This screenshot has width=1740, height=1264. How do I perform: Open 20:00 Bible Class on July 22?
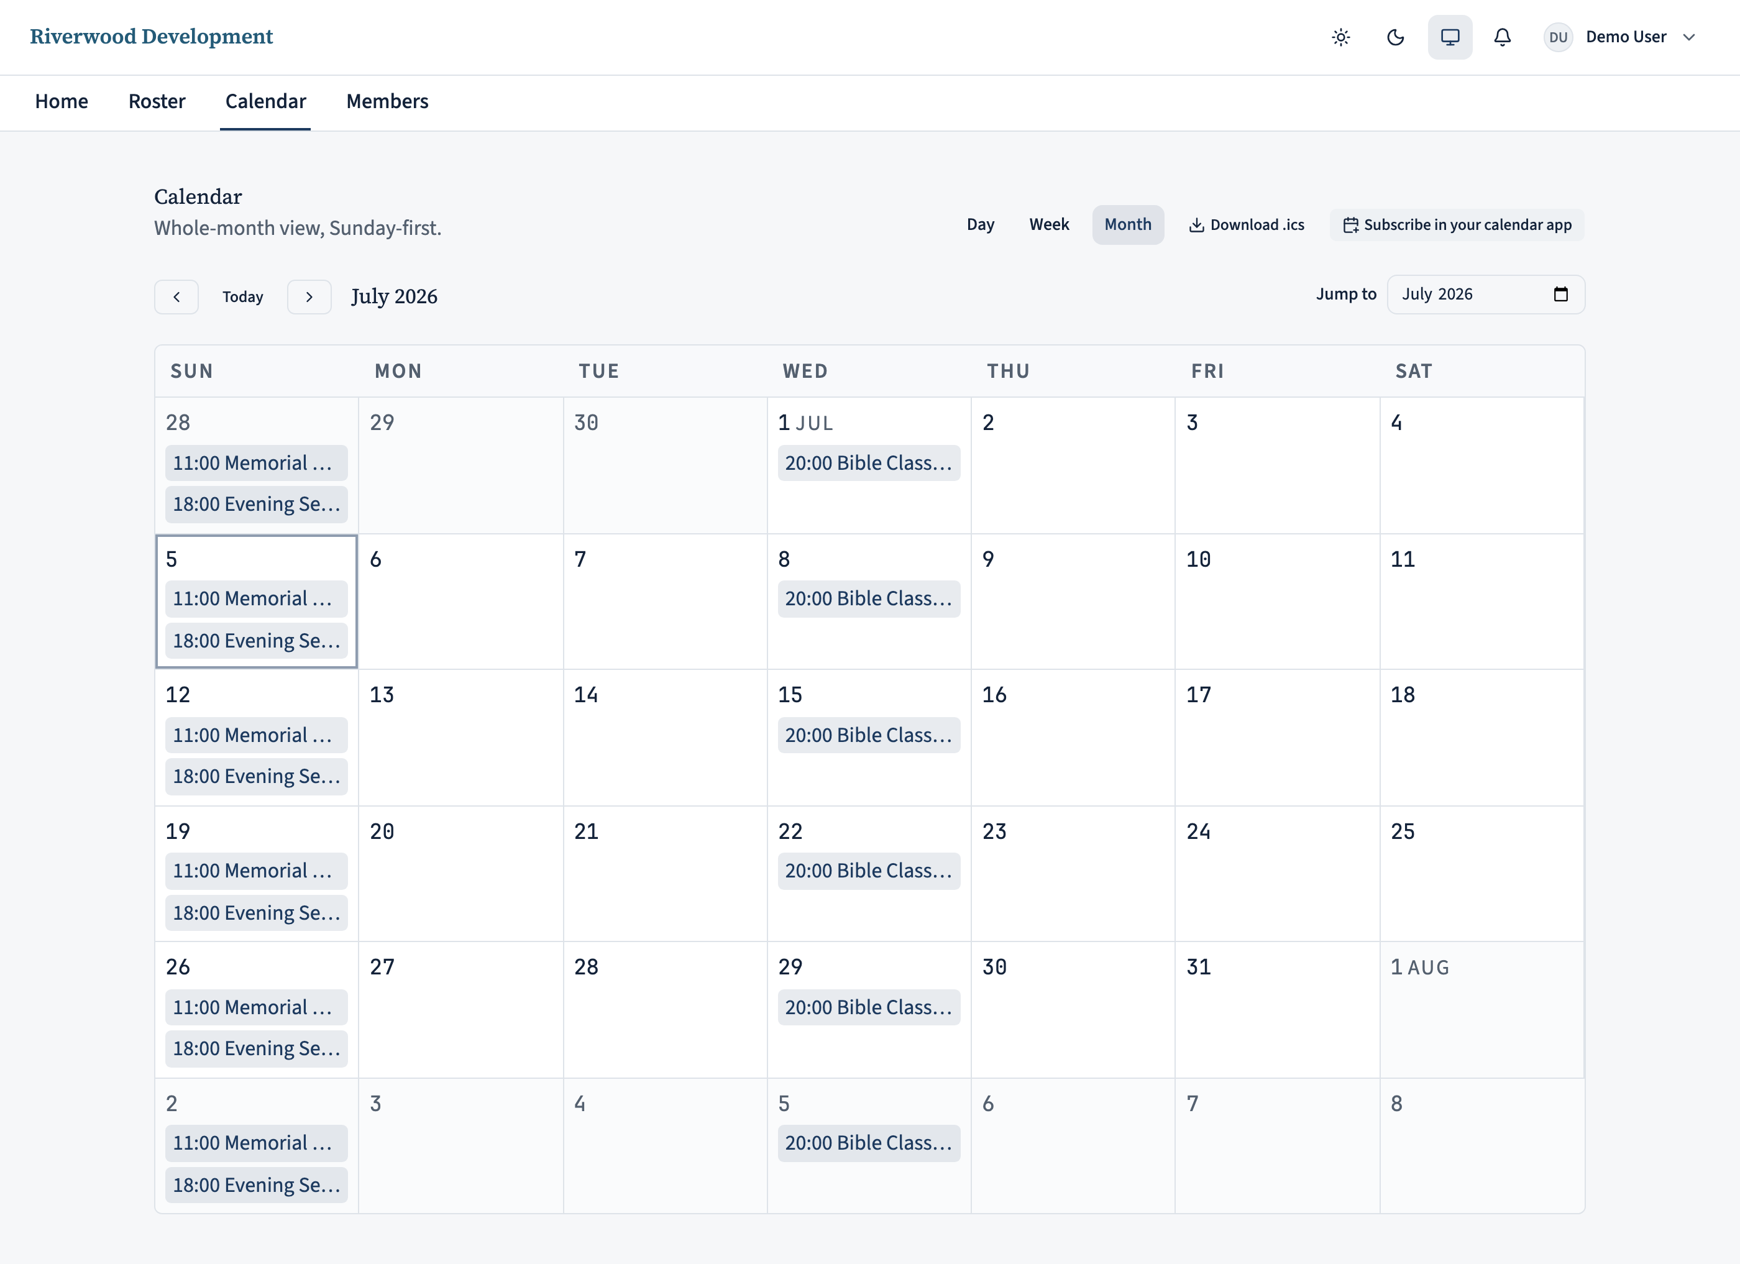pyautogui.click(x=869, y=871)
